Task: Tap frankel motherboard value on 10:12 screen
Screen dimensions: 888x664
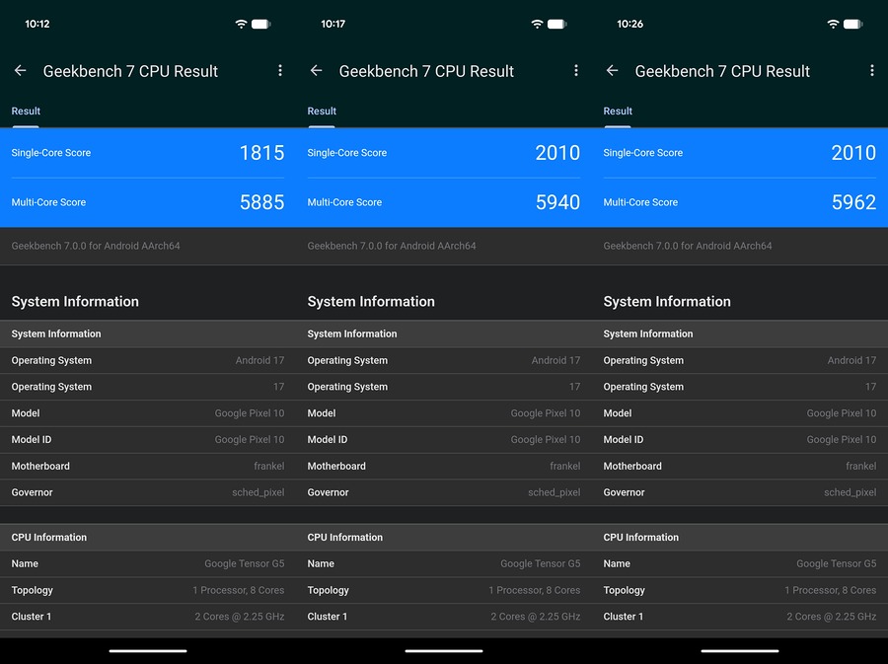Action: tap(269, 466)
